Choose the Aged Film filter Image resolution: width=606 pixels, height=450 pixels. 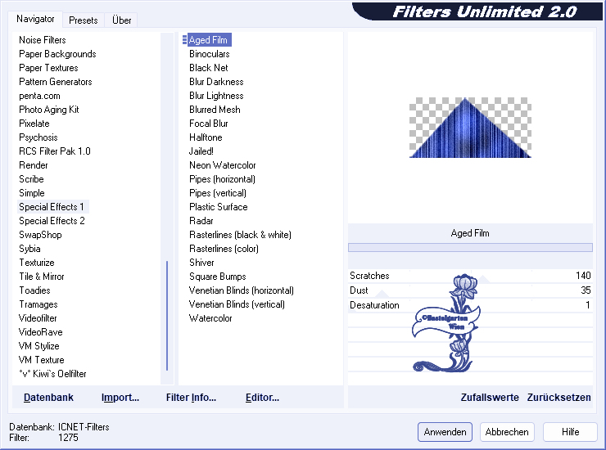[208, 40]
